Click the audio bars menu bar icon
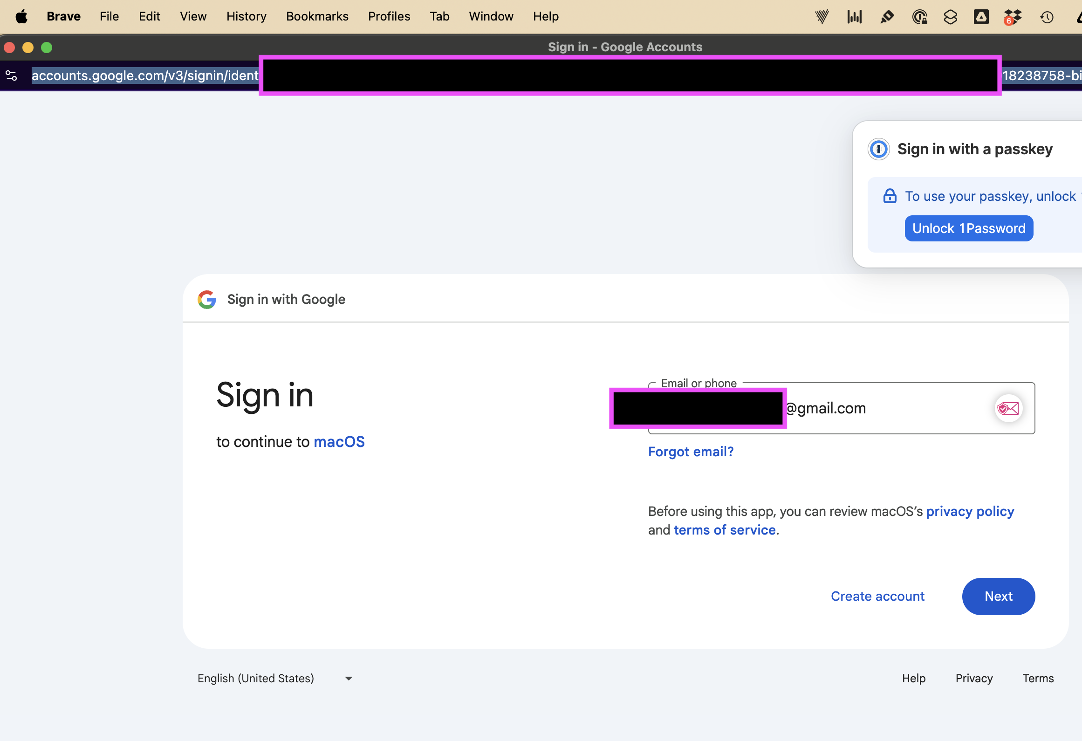Image resolution: width=1082 pixels, height=741 pixels. [x=855, y=17]
